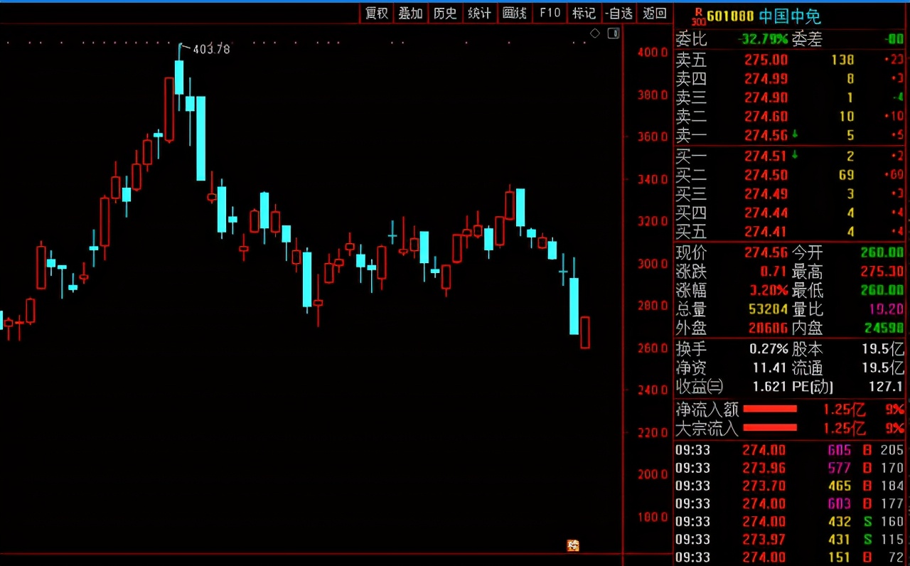Viewport: 910px width, 566px height.
Task: Open the 历史 history view
Action: click(445, 14)
